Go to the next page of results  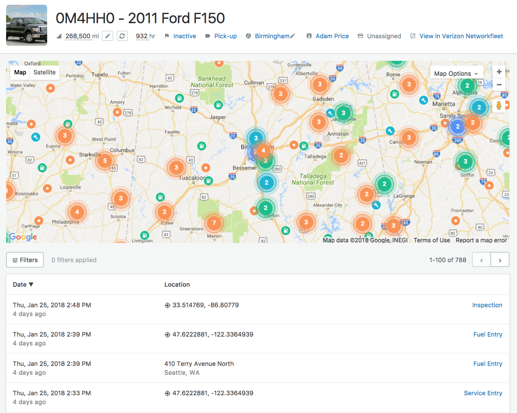click(500, 260)
